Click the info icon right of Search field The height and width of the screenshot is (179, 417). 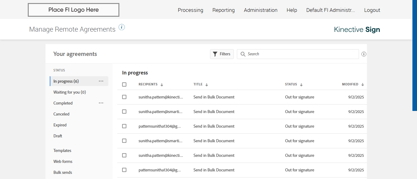click(364, 54)
